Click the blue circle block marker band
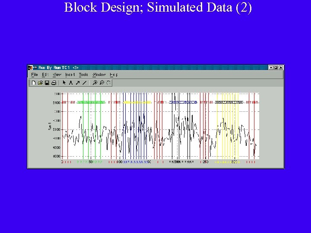The width and height of the screenshot is (311, 233). [x=183, y=102]
